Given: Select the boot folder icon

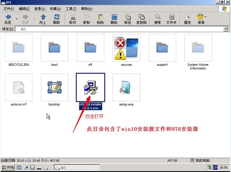Looking at the screenshot, I should pyautogui.click(x=55, y=48).
